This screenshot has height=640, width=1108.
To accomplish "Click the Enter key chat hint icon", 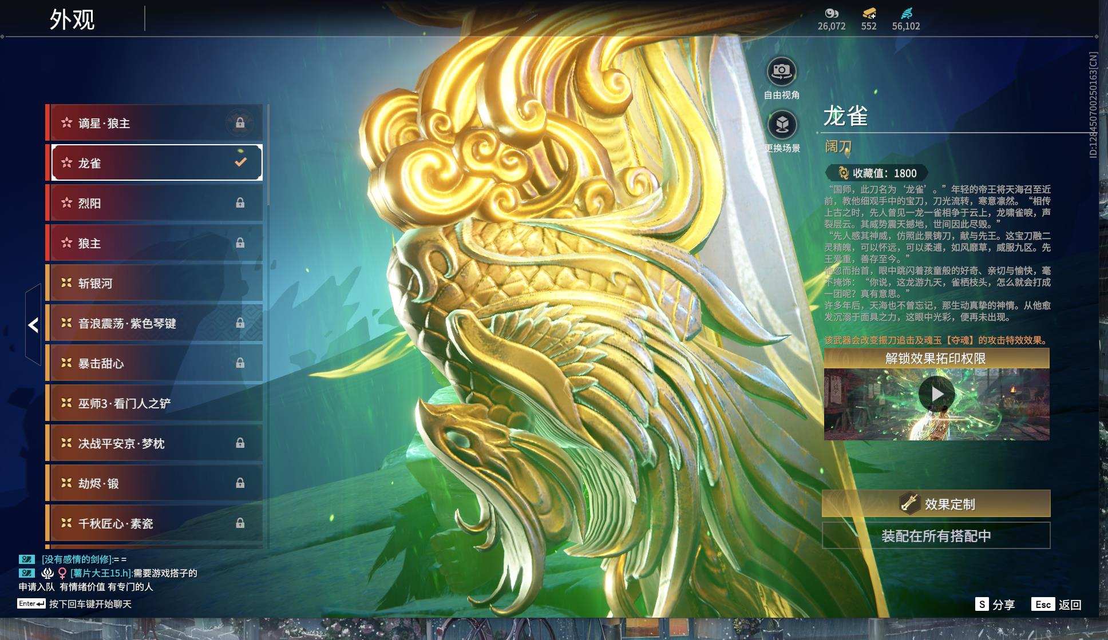I will tap(31, 603).
